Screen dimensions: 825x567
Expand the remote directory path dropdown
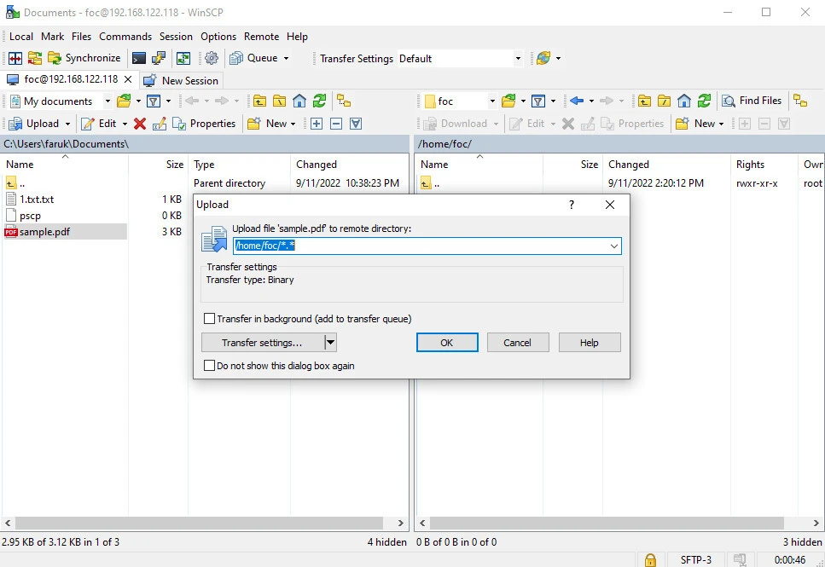point(613,246)
